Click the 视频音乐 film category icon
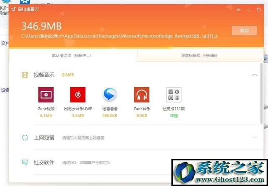Image resolution: width=268 pixels, height=186 pixels. coord(25,75)
